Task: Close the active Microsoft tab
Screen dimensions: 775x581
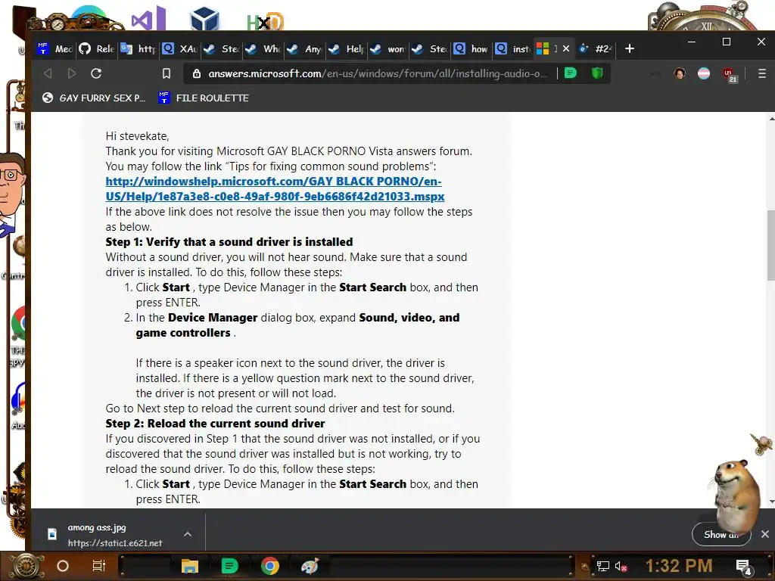Action: tap(566, 48)
